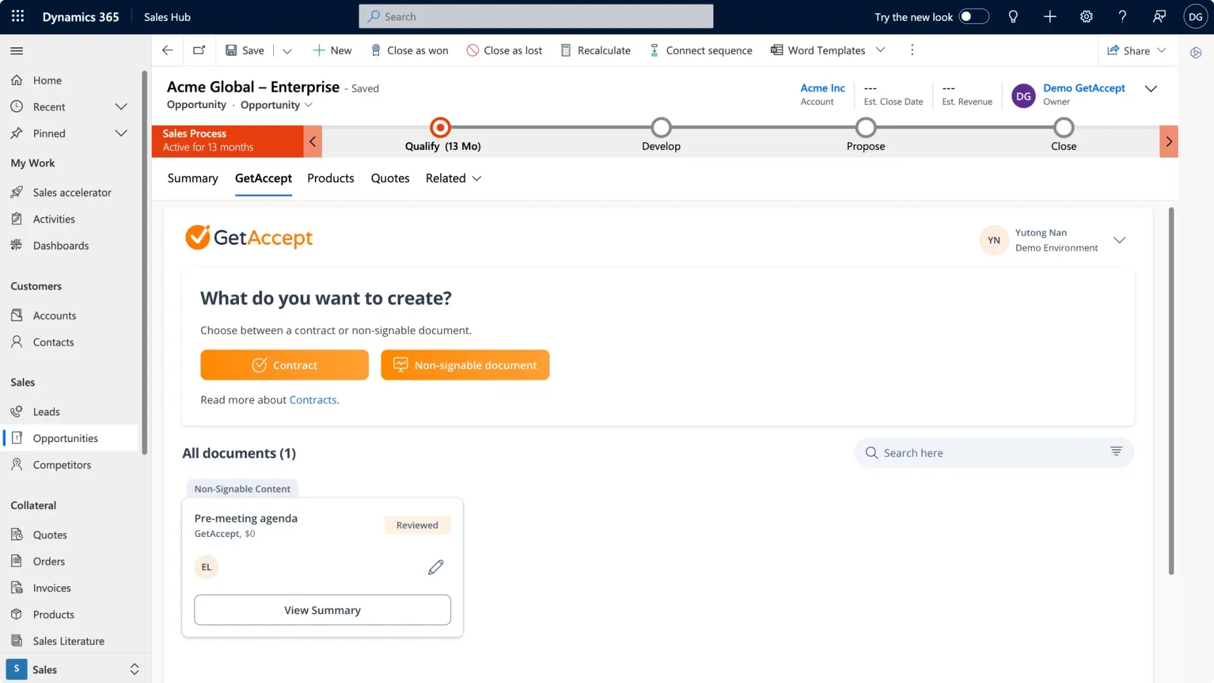Image resolution: width=1214 pixels, height=683 pixels.
Task: Open the Contracts link in the description
Action: tap(313, 399)
